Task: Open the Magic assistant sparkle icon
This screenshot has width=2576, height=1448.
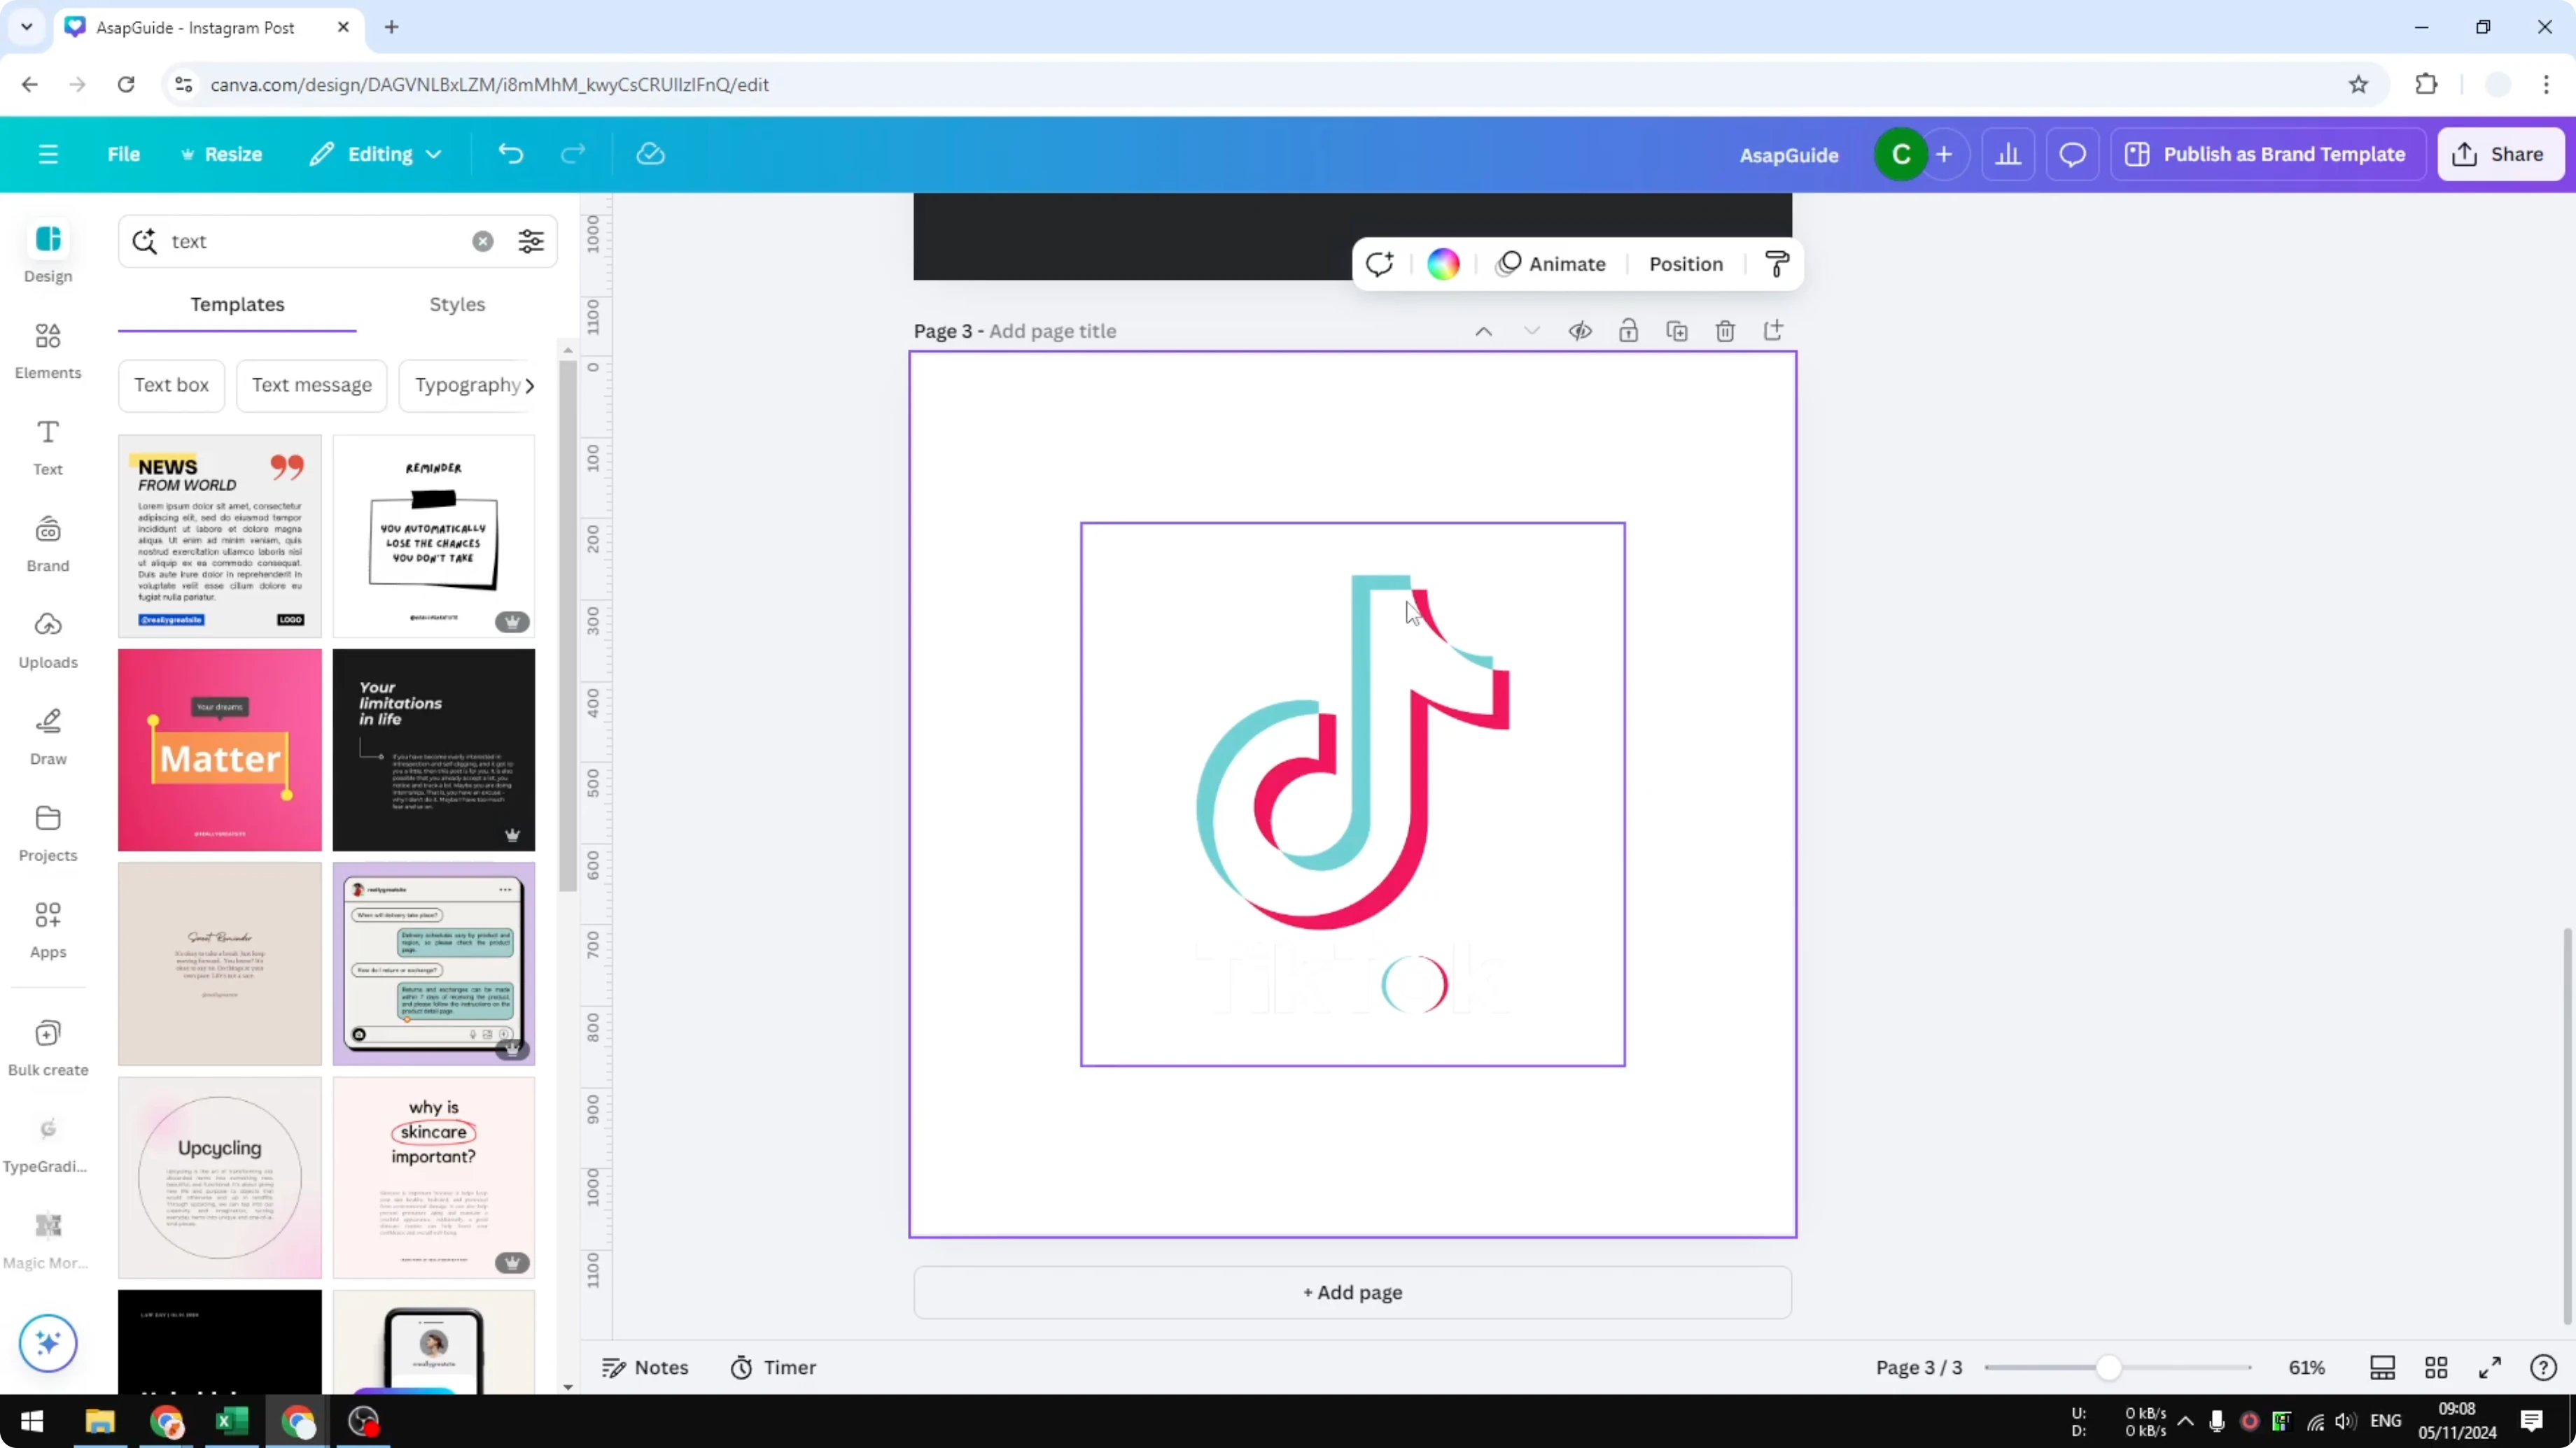Action: (x=47, y=1343)
